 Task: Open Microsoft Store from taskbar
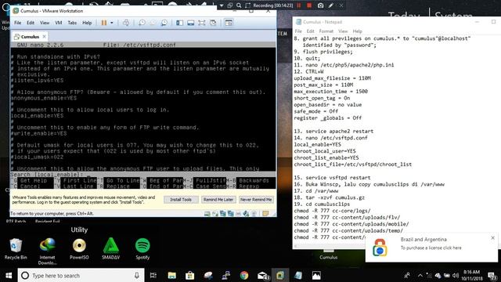(x=189, y=275)
